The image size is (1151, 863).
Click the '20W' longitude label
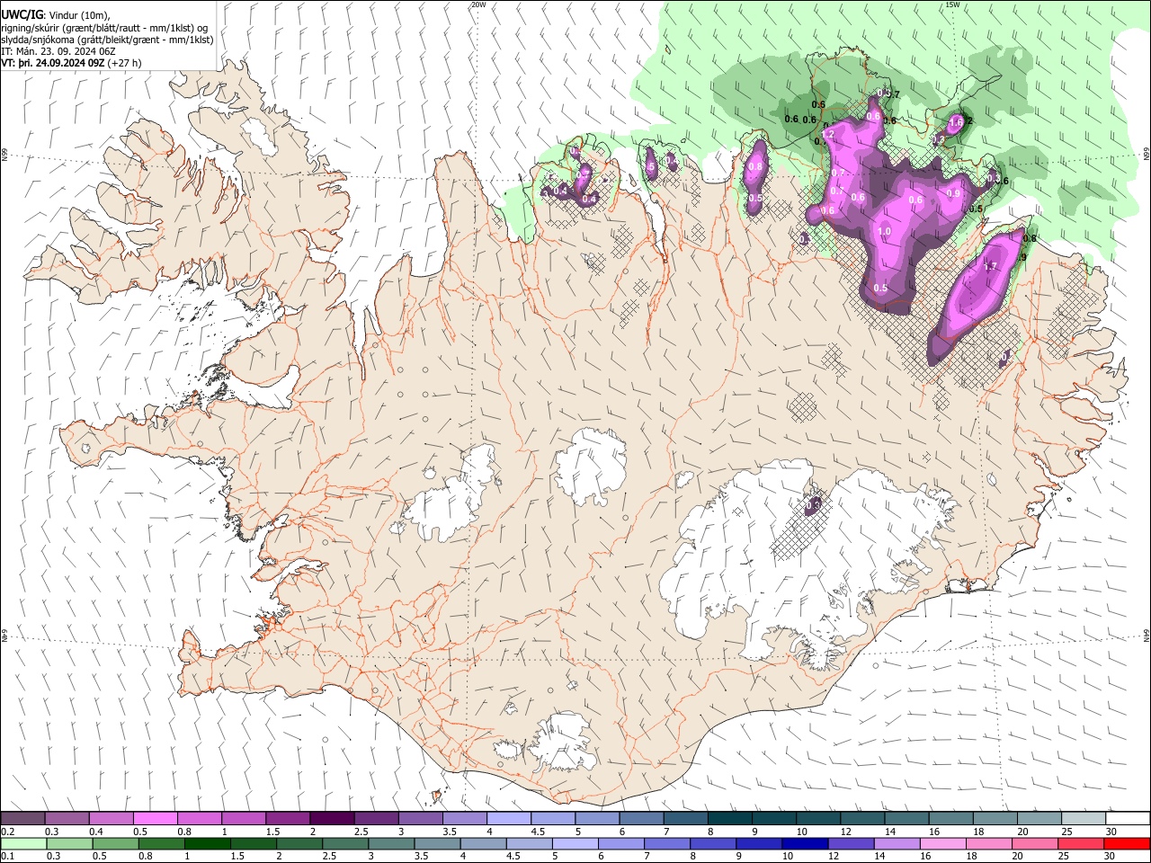[x=478, y=4]
